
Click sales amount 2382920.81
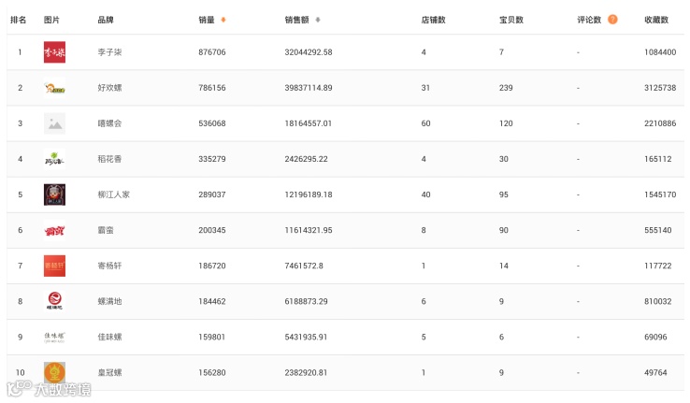306,373
